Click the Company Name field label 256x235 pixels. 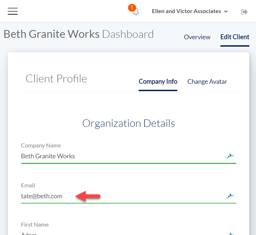(x=41, y=145)
